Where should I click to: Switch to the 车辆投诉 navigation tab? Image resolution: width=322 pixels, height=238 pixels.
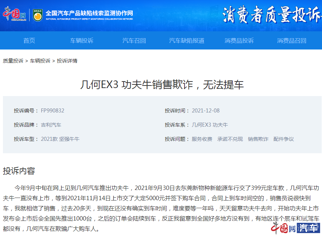(82, 41)
